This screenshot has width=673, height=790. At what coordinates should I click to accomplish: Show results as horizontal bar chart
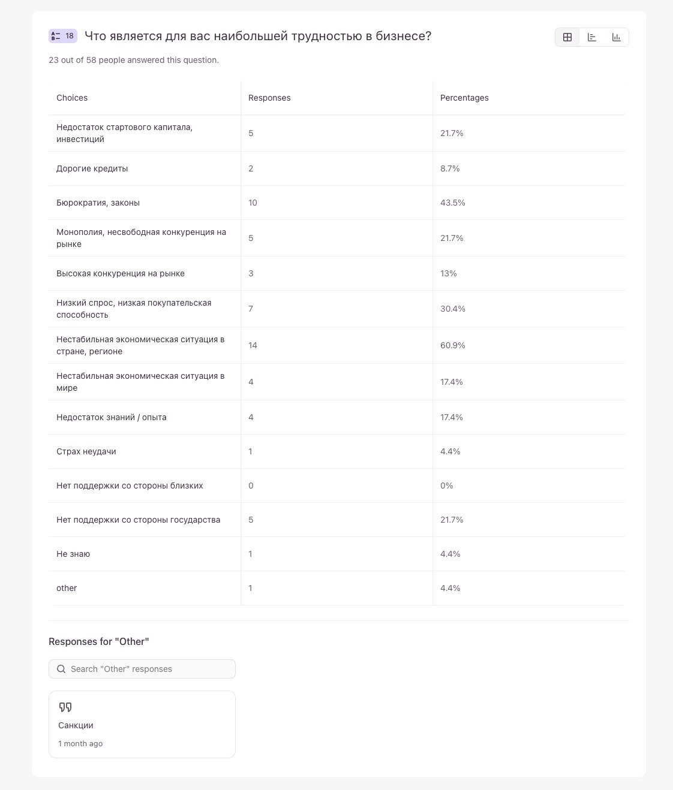coord(592,37)
